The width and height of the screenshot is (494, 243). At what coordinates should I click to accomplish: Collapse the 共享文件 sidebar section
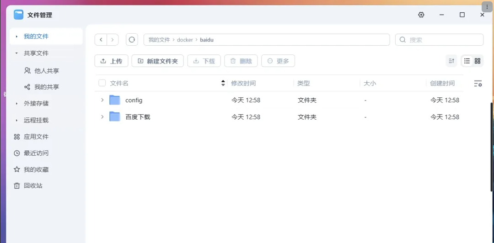point(17,53)
